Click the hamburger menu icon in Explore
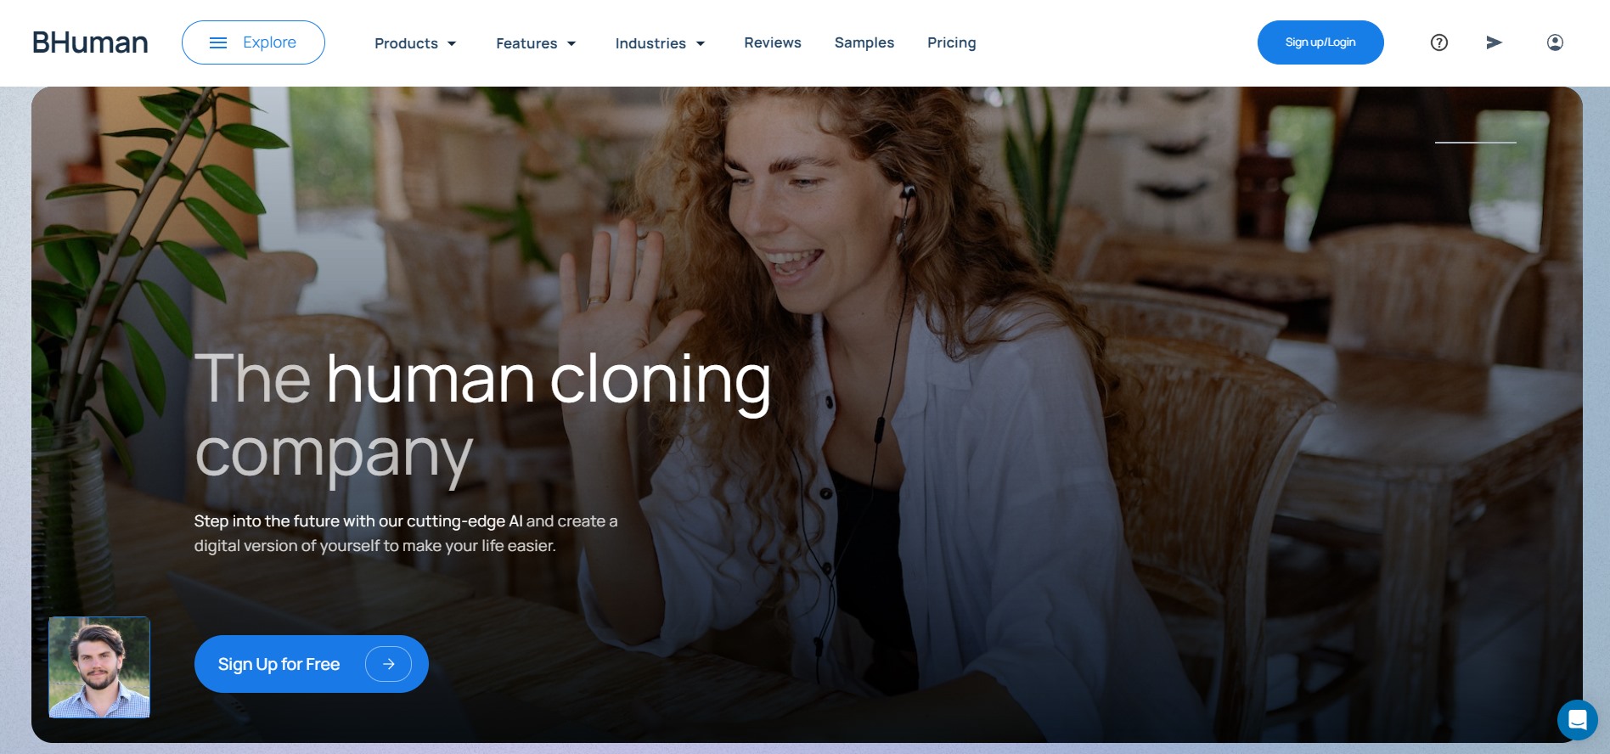The image size is (1610, 754). pos(218,42)
